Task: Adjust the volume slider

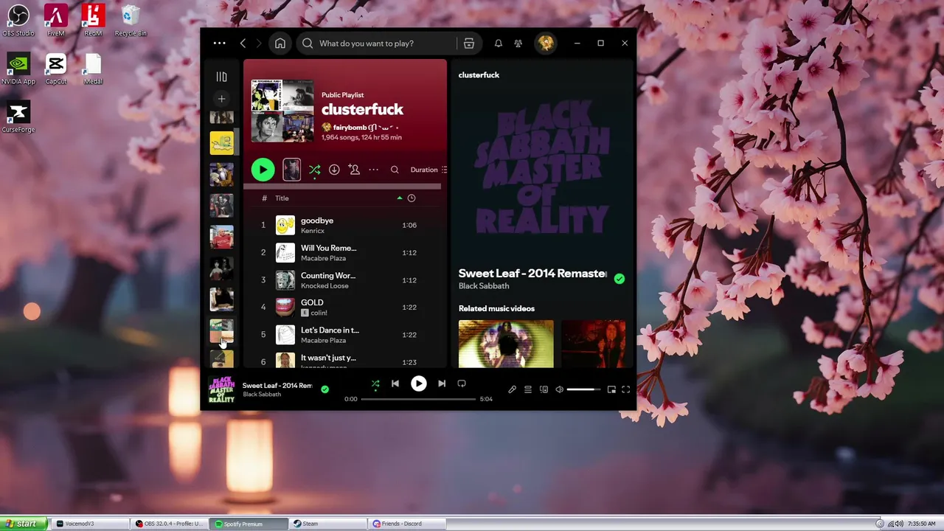Action: tap(584, 389)
